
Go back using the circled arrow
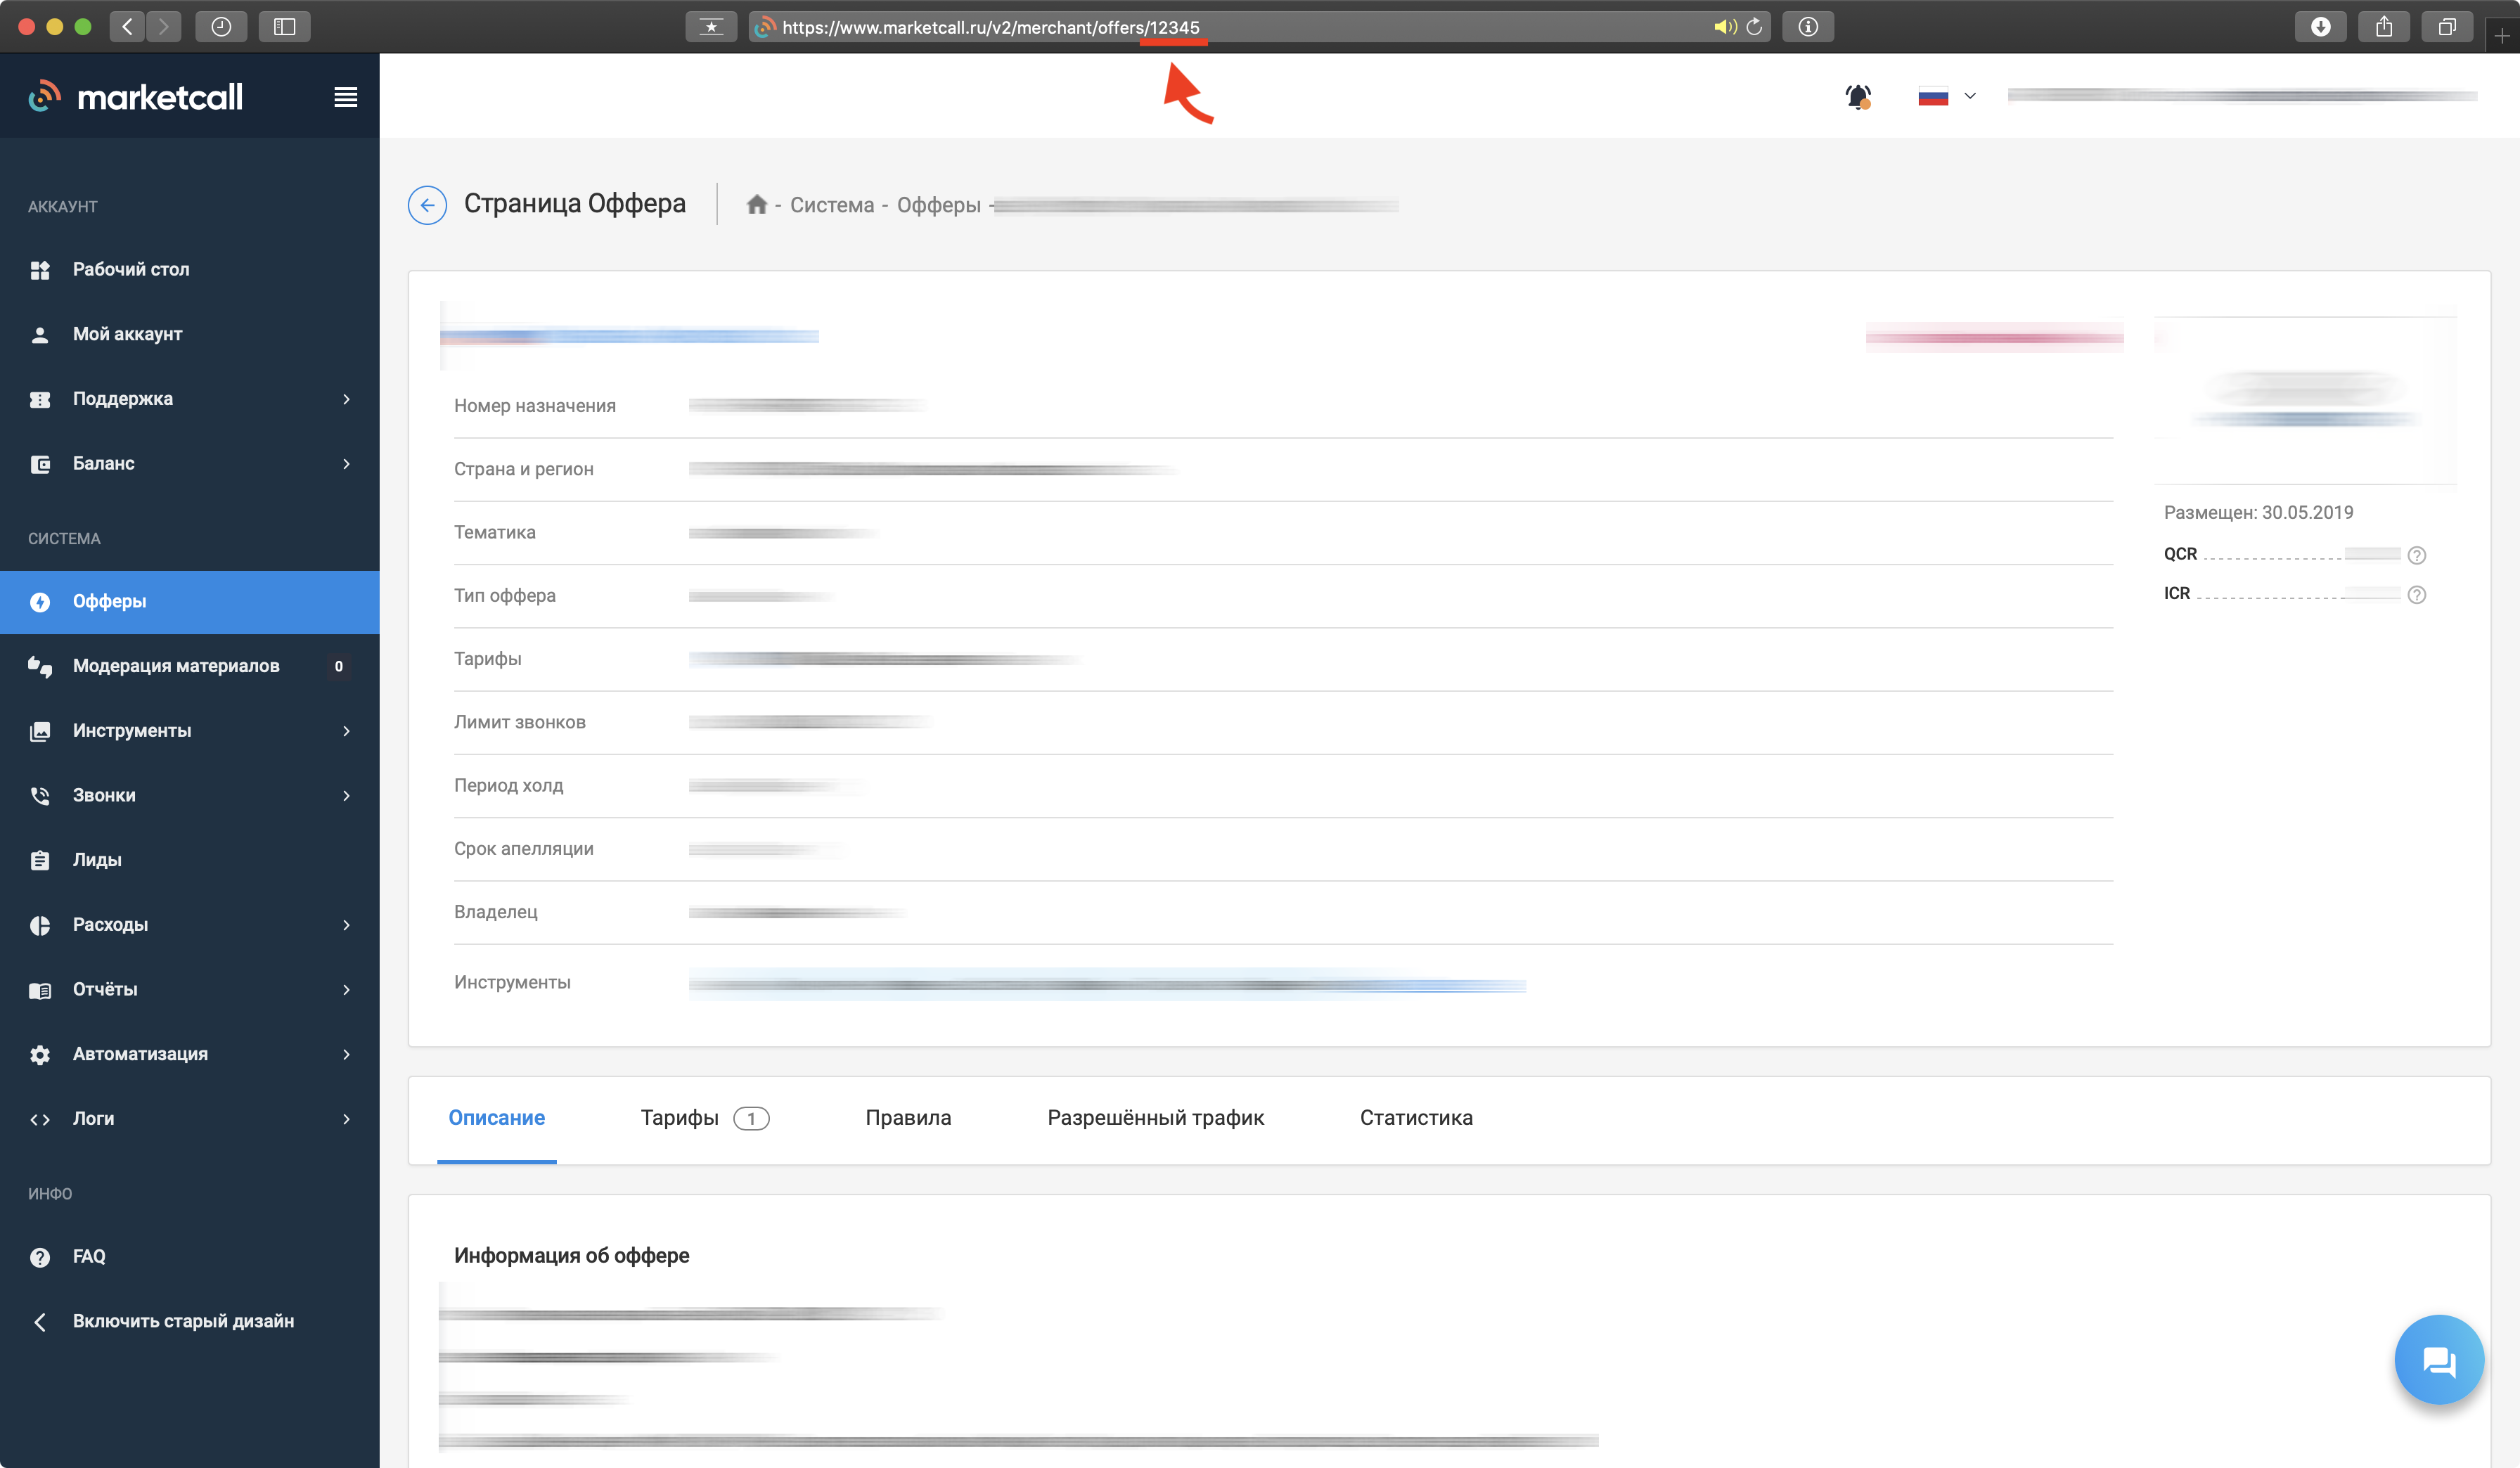click(427, 205)
